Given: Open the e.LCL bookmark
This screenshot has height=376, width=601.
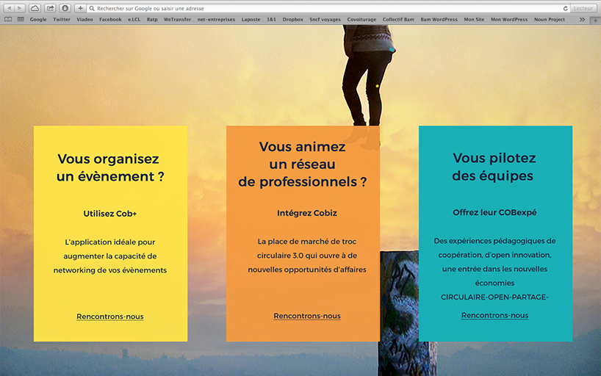Looking at the screenshot, I should [x=134, y=20].
